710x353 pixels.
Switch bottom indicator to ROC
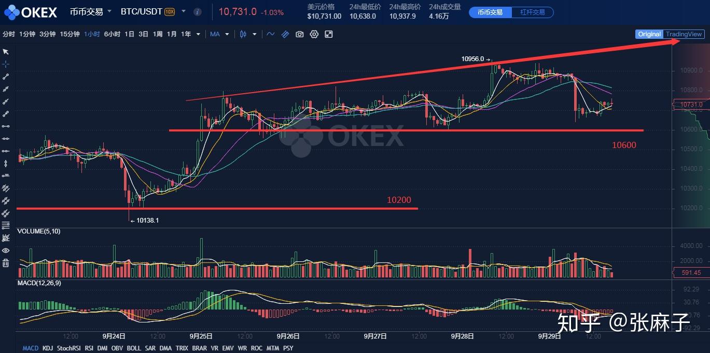click(257, 348)
